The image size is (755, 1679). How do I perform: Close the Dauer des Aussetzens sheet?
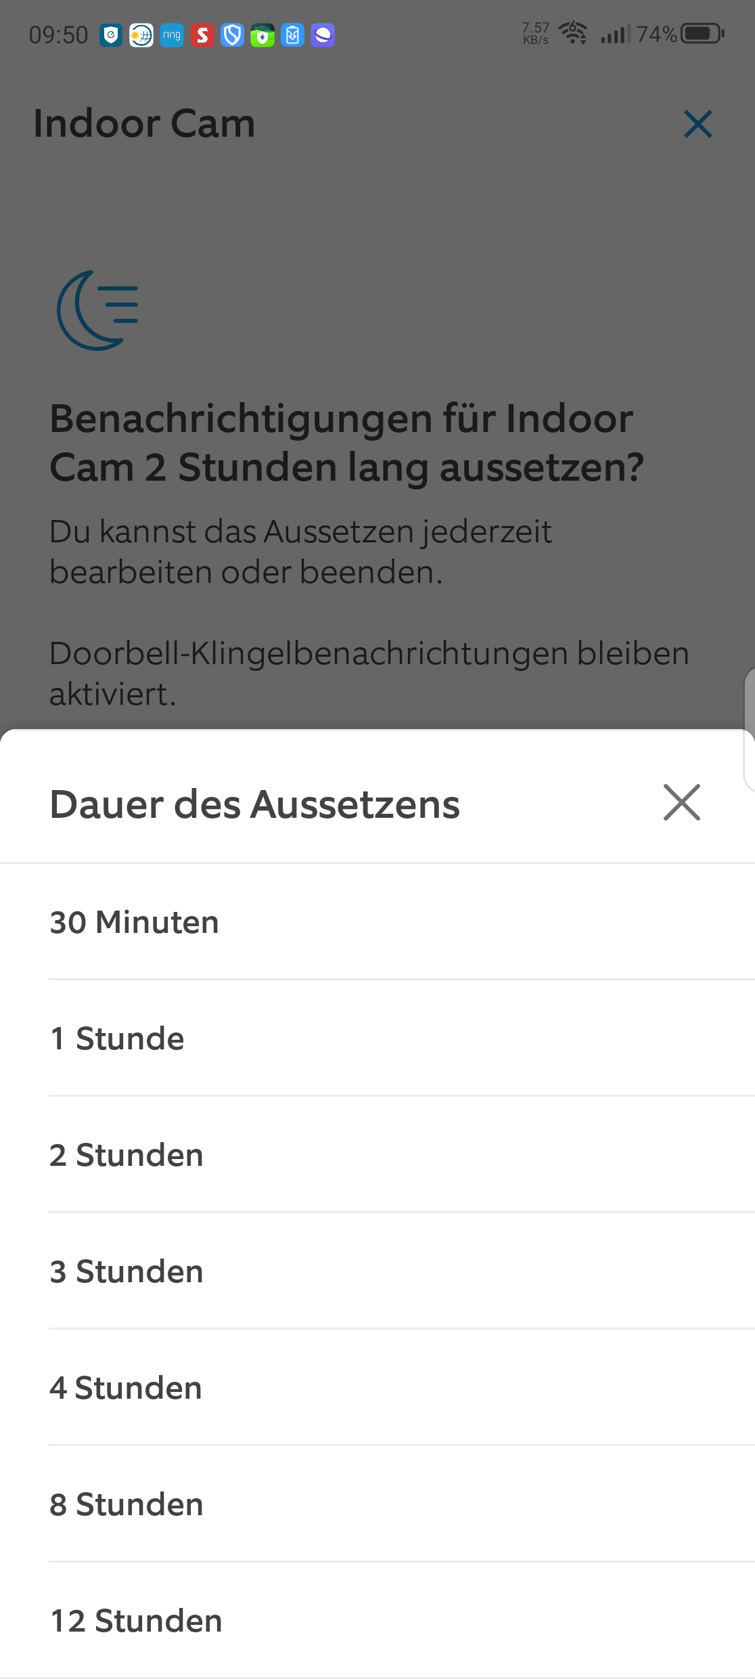click(x=681, y=803)
